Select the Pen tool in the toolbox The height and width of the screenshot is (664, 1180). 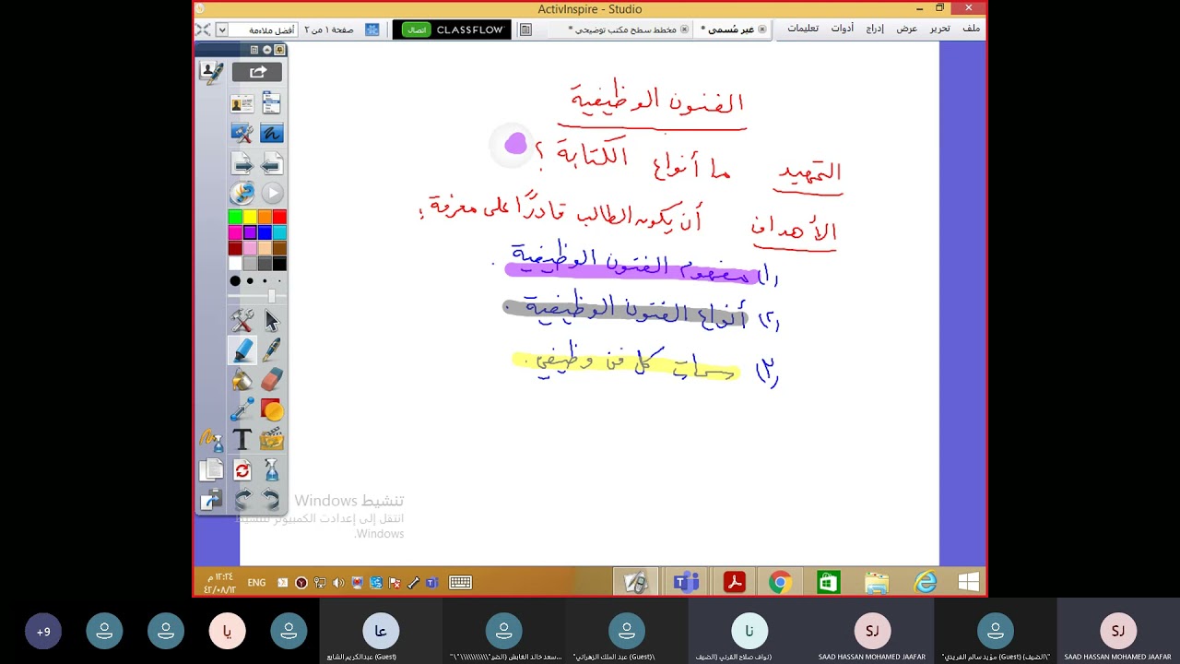pos(272,350)
